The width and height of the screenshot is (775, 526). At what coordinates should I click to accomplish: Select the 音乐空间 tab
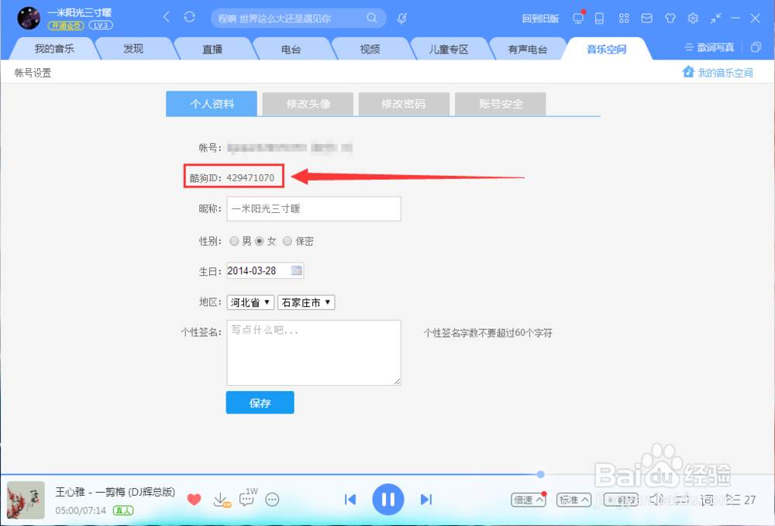coord(607,48)
